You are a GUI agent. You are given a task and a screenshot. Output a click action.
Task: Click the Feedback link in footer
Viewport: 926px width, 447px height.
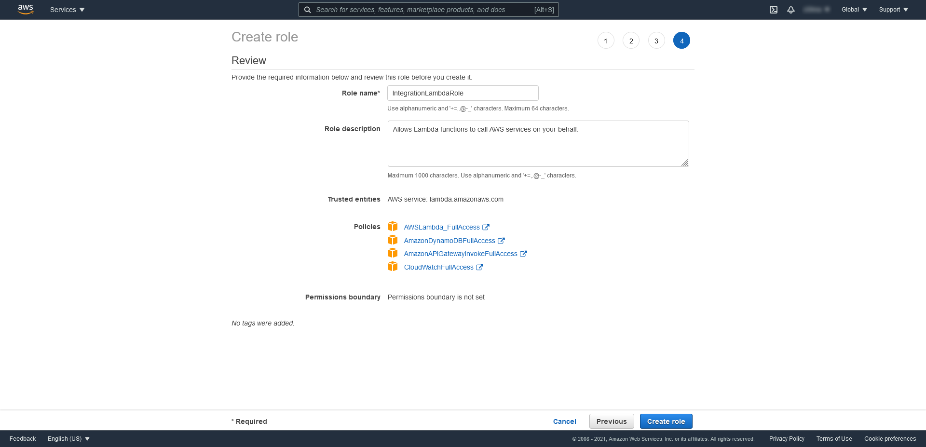23,439
